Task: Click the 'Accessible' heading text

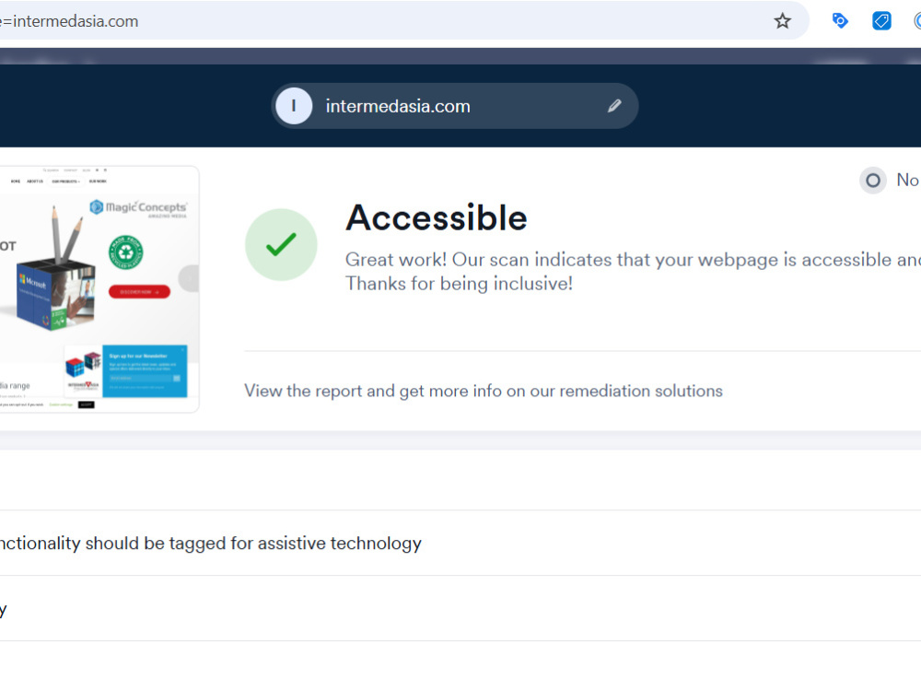Action: (x=437, y=218)
